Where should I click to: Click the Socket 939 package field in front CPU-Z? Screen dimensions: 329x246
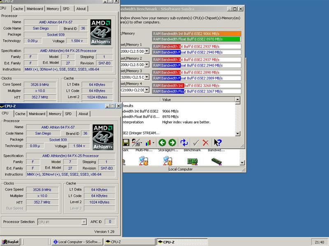[58, 140]
